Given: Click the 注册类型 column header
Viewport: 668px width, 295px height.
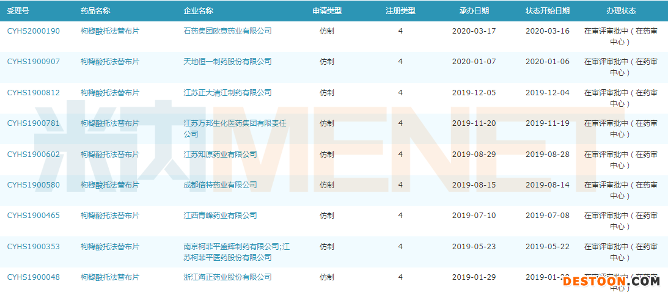Looking at the screenshot, I should (400, 11).
